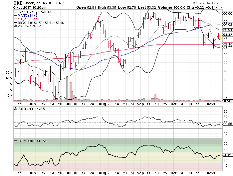Click the RSI indicator icon
This screenshot has width=233, height=176.
(16, 109)
